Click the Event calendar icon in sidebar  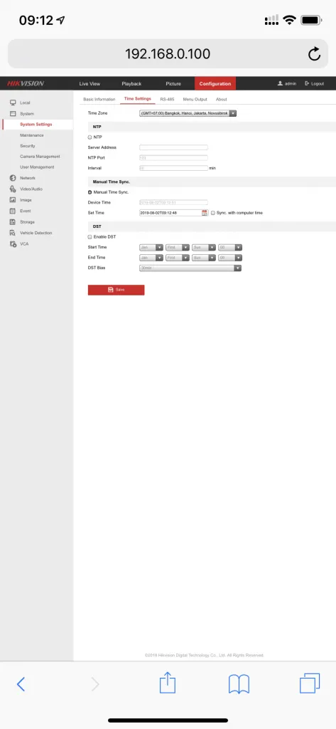(13, 211)
